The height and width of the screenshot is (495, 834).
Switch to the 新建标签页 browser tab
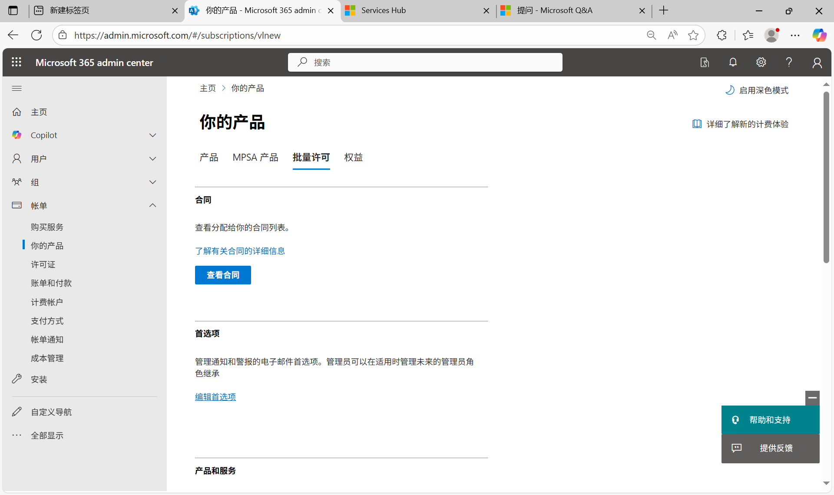click(106, 11)
